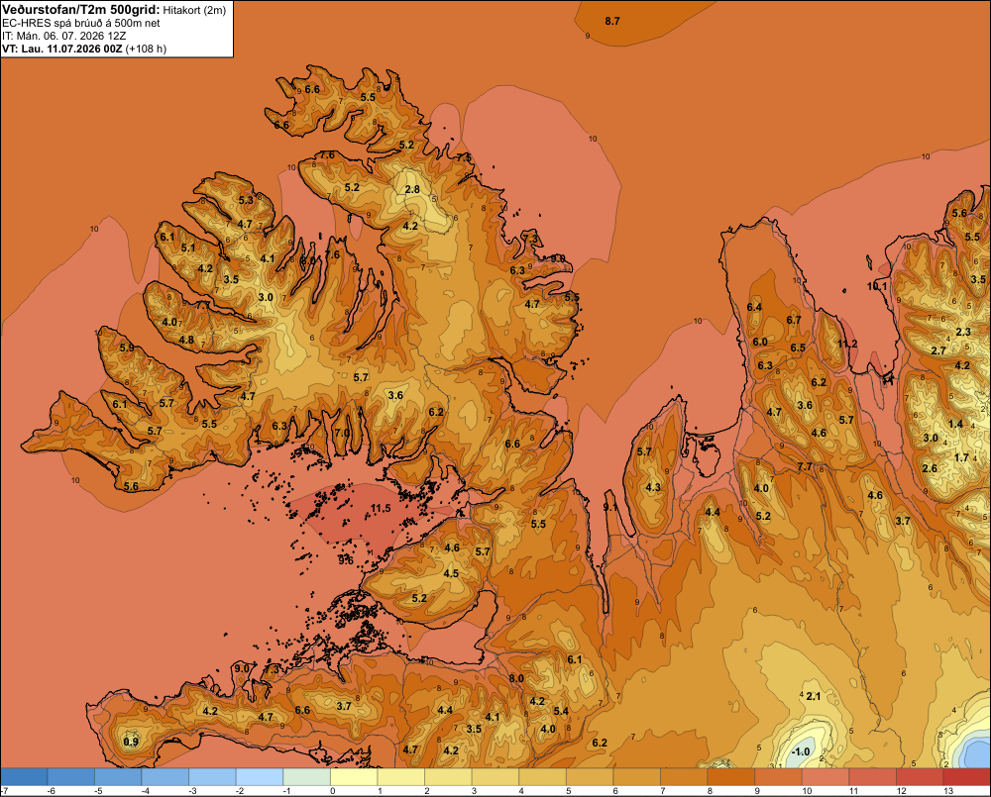
Task: Click the 'EC-HRES spá brúuð á 500m net' line
Action: (x=81, y=23)
